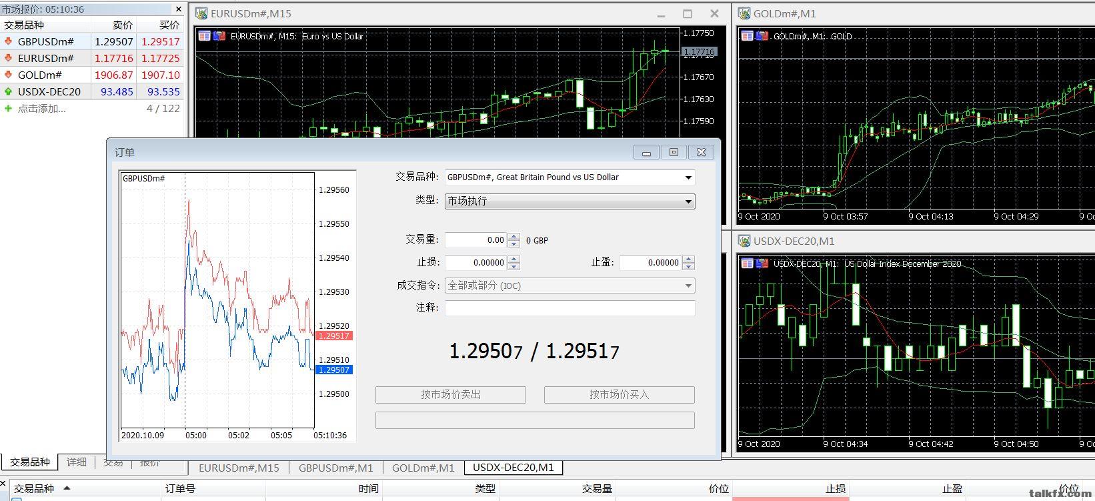Click GBPUSDm# down arrow icon
The width and height of the screenshot is (1095, 501).
click(x=8, y=41)
